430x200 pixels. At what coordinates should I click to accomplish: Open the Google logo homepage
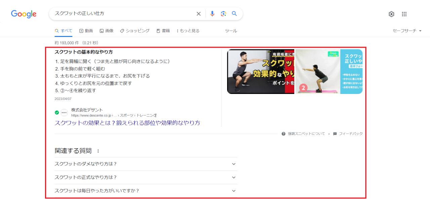[x=24, y=14]
